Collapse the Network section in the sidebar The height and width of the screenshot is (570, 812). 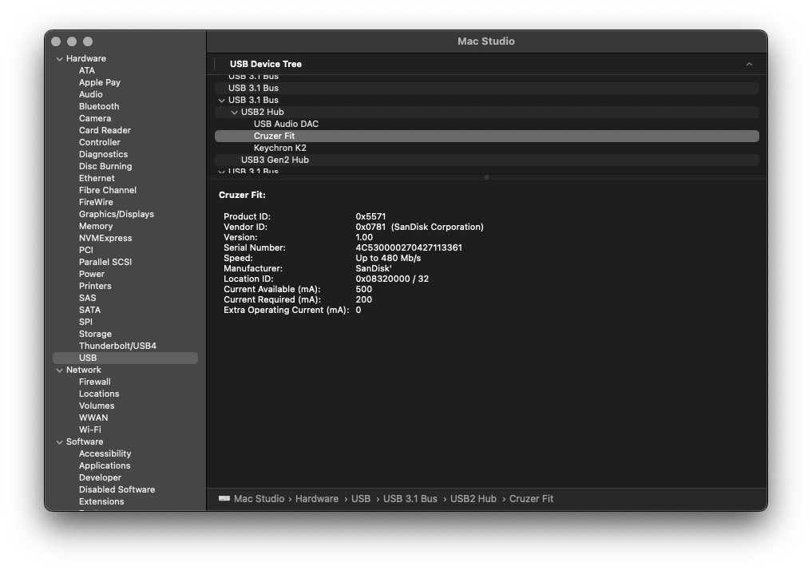[59, 369]
